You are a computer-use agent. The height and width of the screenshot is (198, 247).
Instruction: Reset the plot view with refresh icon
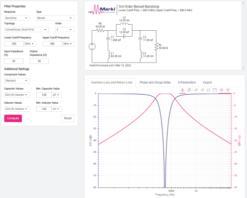tap(208, 90)
